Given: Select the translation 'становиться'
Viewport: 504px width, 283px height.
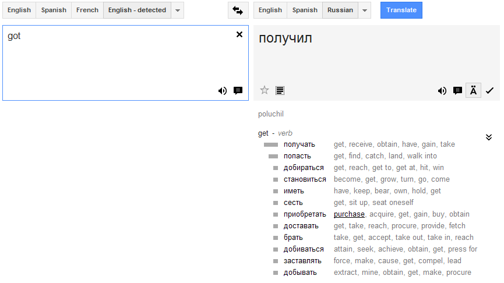Looking at the screenshot, I should point(305,179).
